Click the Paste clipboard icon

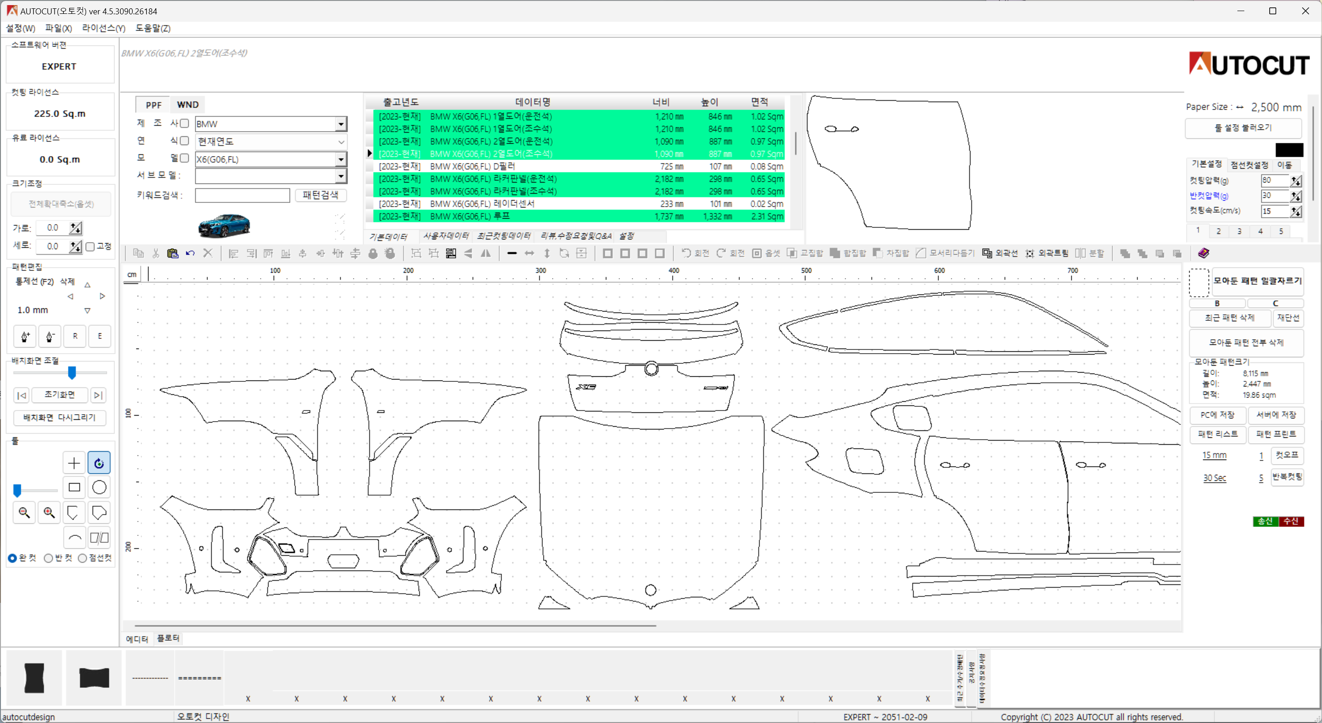point(173,253)
